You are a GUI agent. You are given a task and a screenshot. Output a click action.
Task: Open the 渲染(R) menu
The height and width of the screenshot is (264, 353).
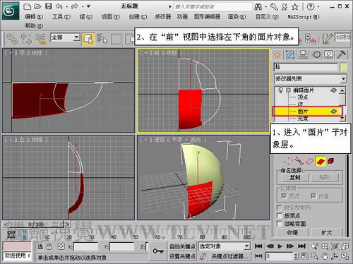[x=237, y=17]
